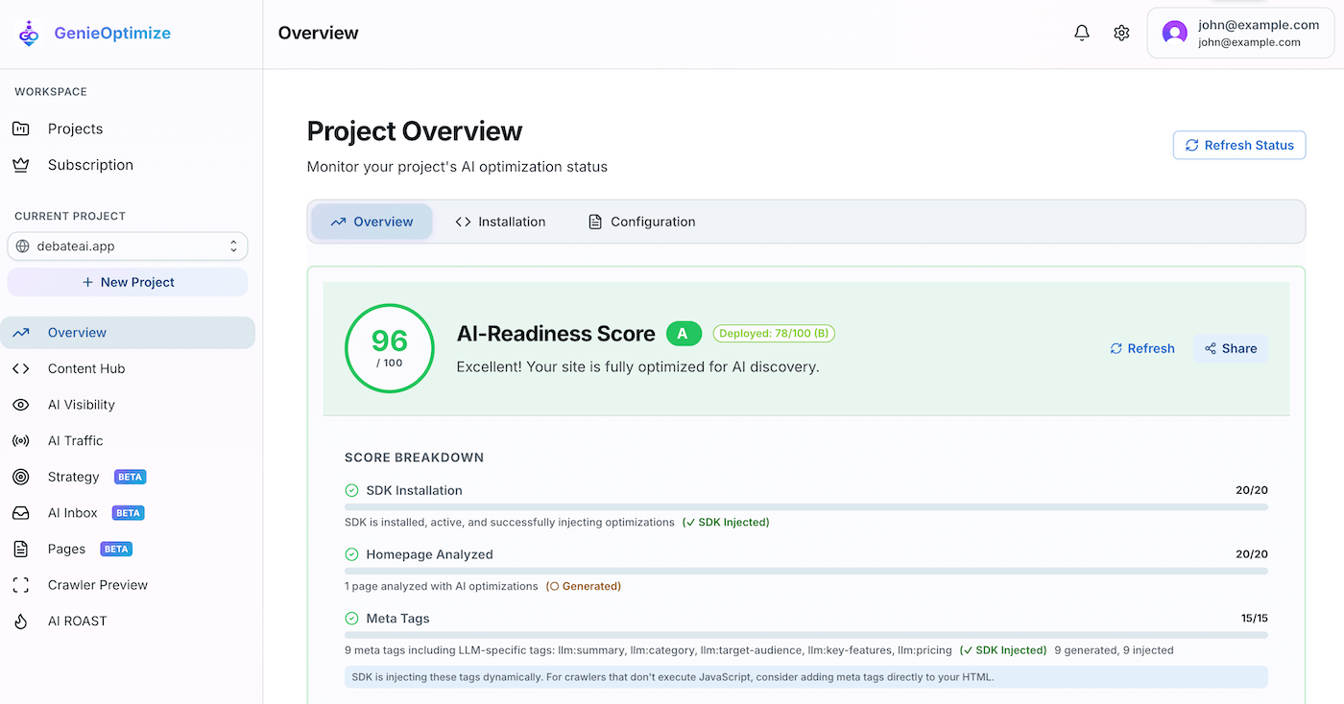Create a New Project
Viewport: 1344px width, 704px height.
(x=128, y=281)
